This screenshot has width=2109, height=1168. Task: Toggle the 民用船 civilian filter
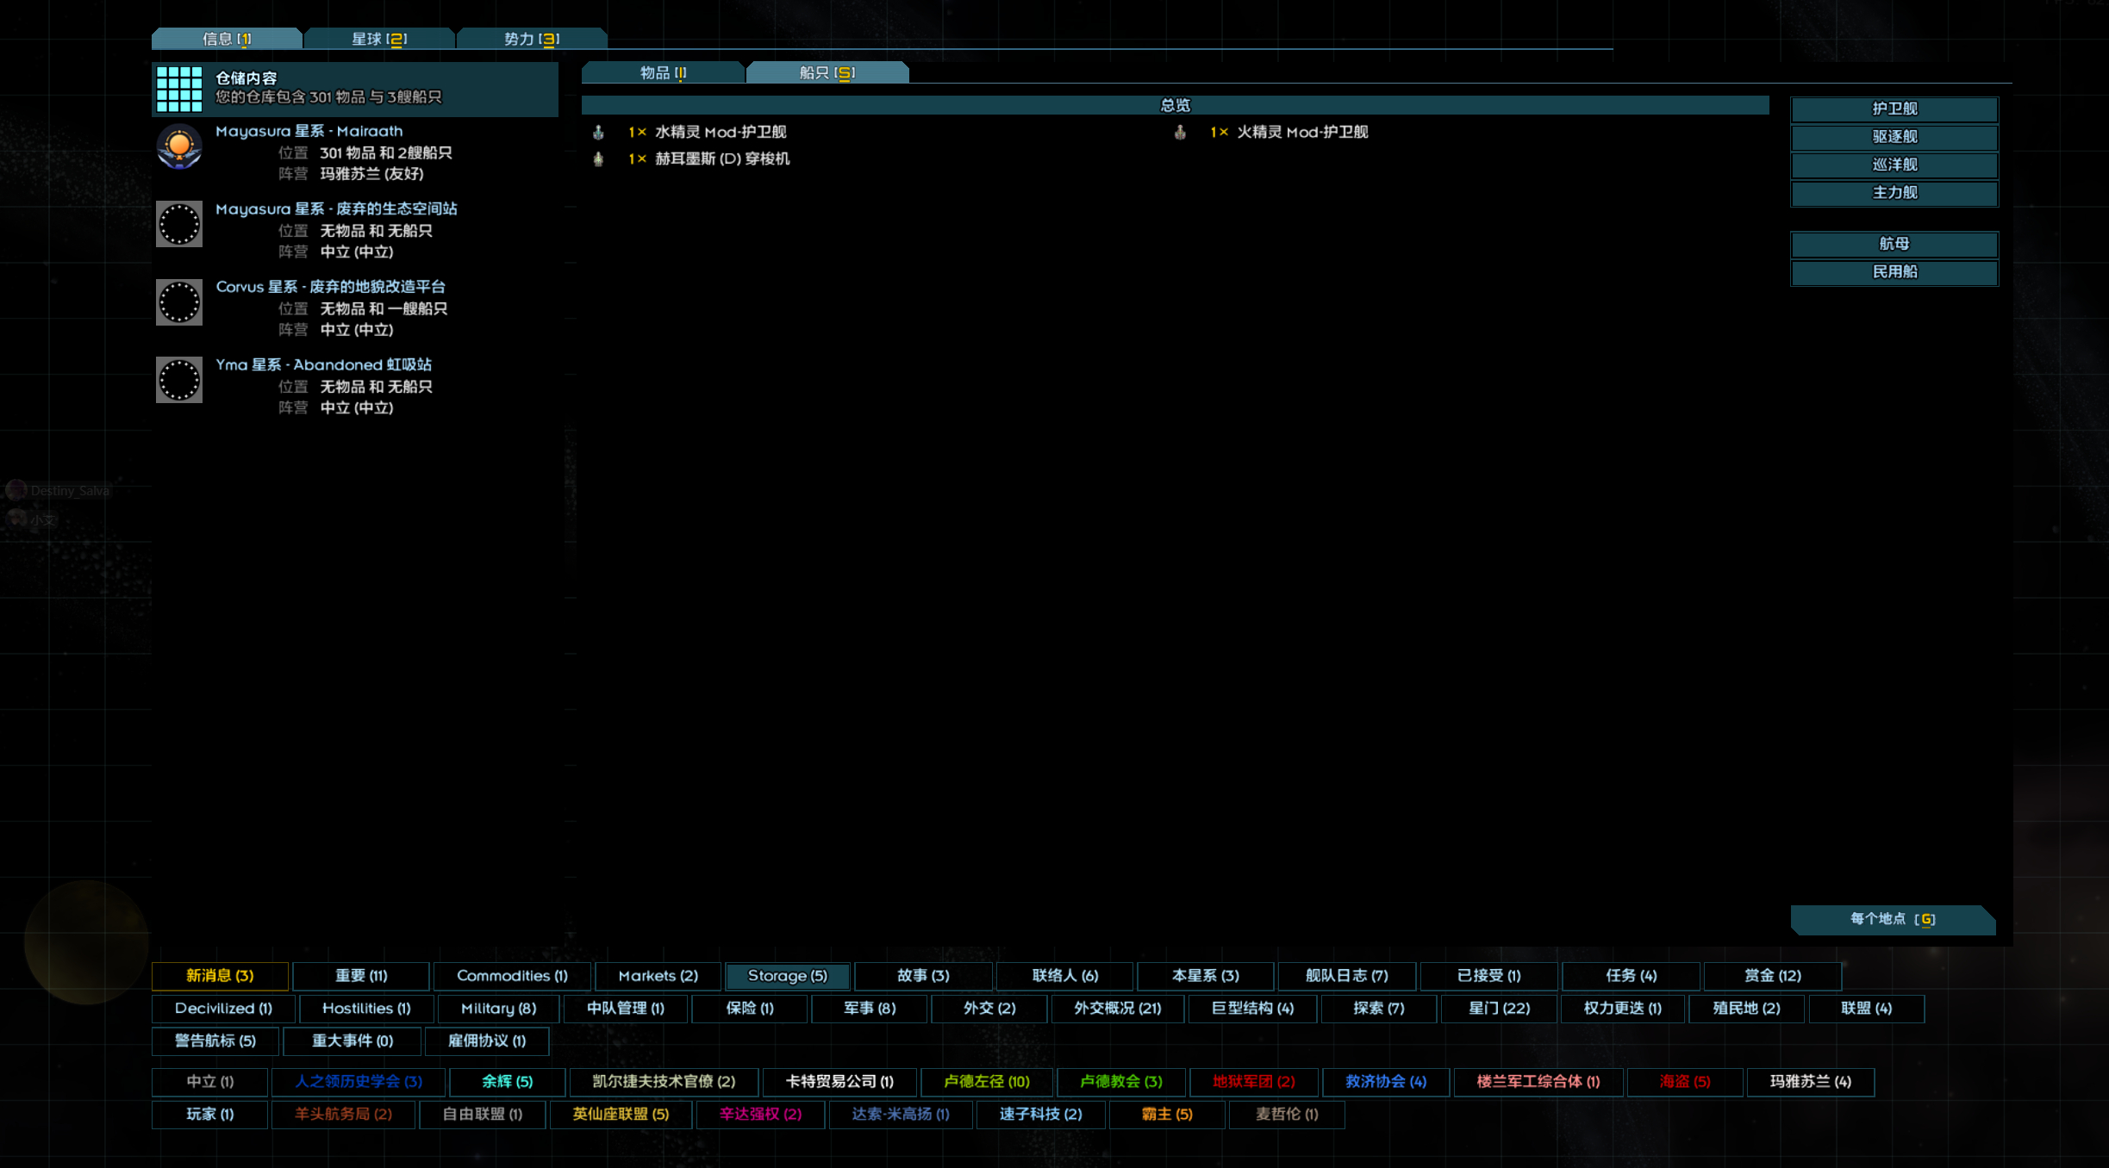pos(1894,272)
